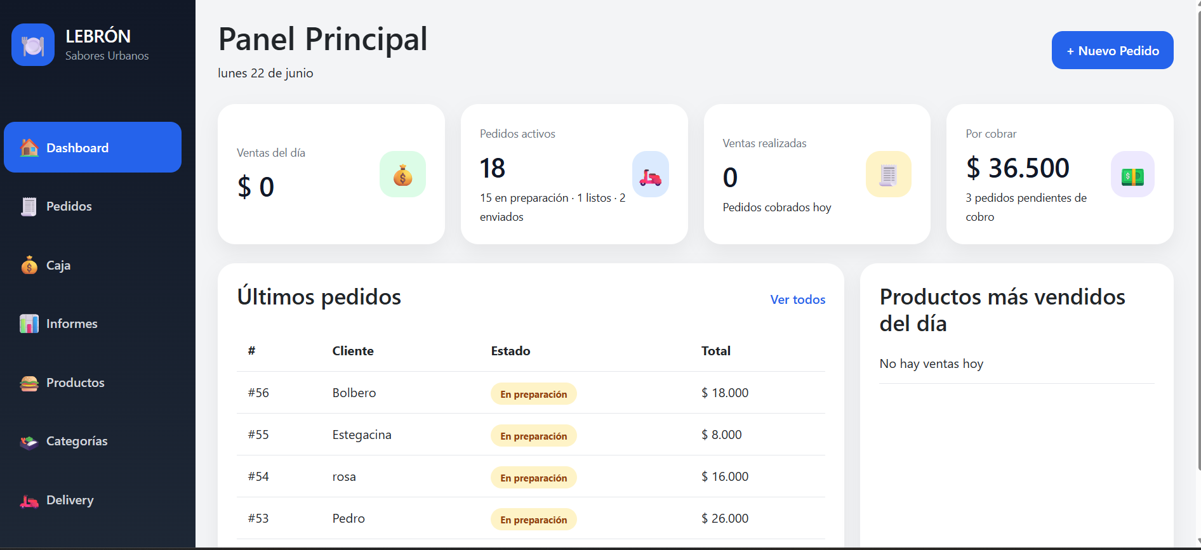Image resolution: width=1201 pixels, height=550 pixels.
Task: Click the 3 pedidos pendientes de cobro text
Action: tap(1026, 207)
